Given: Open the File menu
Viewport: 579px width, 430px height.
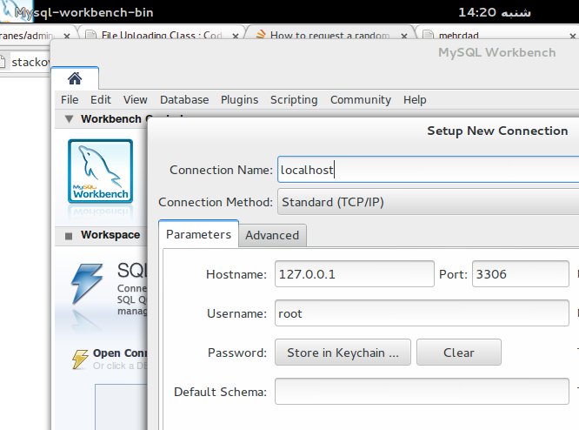Looking at the screenshot, I should 70,100.
